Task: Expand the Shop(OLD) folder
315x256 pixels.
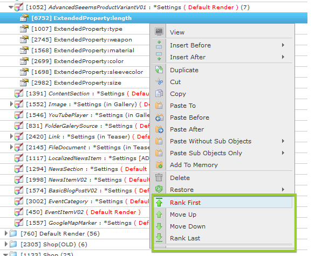Action: point(6,244)
